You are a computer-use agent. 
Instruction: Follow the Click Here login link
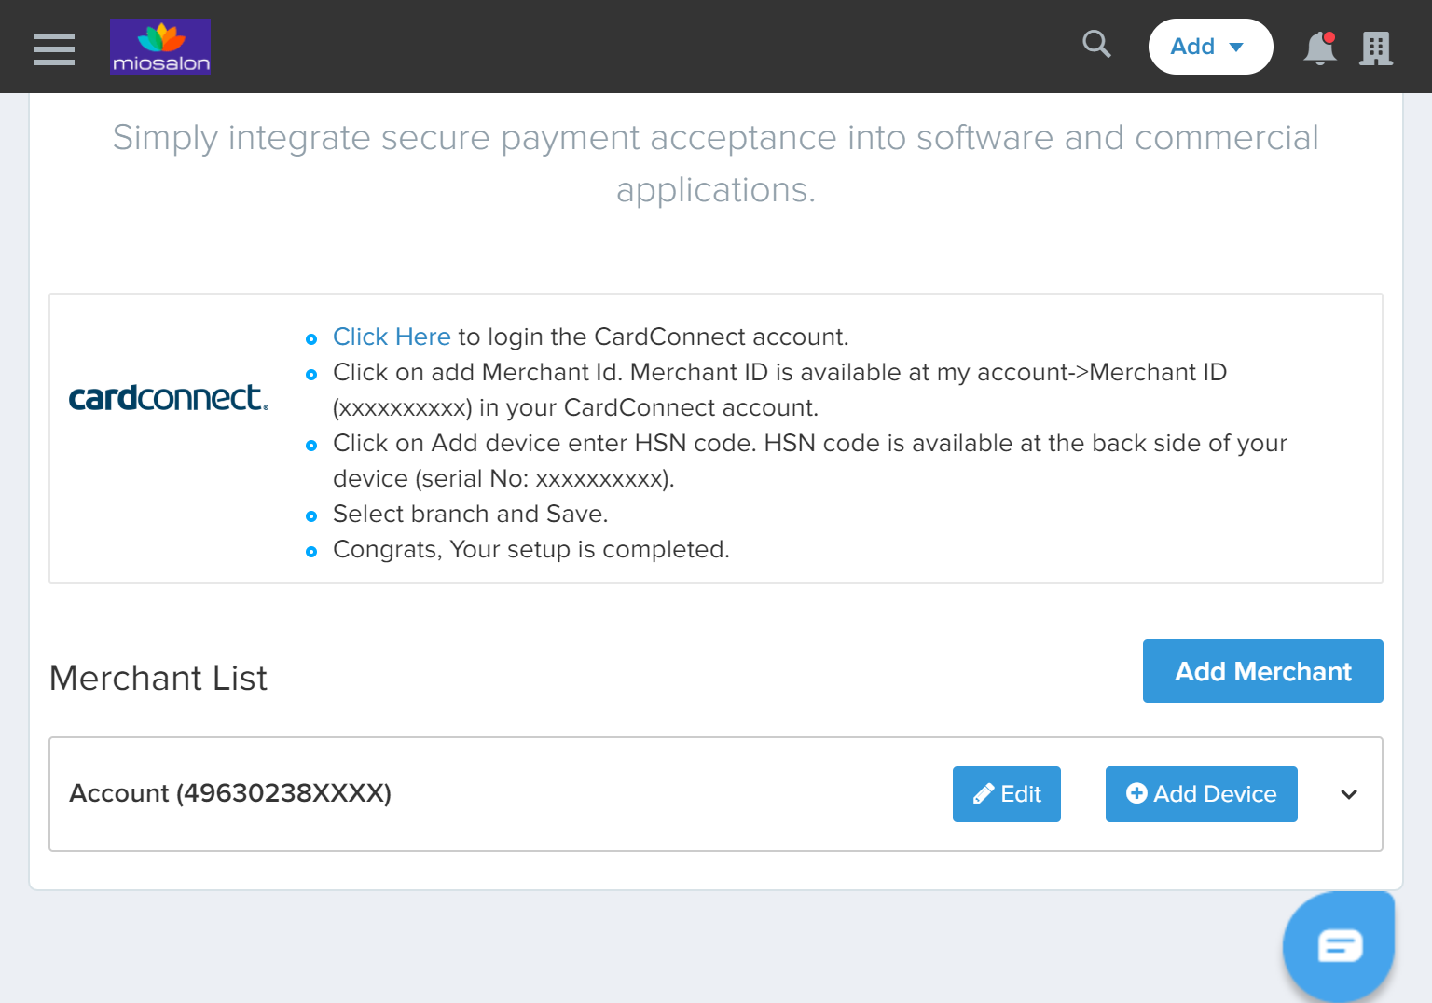[392, 337]
